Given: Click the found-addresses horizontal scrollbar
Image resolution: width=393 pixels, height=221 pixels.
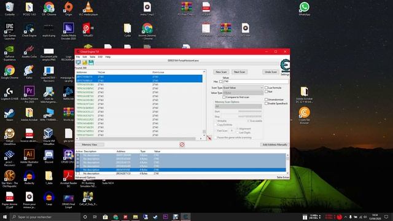Looking at the screenshot, I should click(139, 139).
